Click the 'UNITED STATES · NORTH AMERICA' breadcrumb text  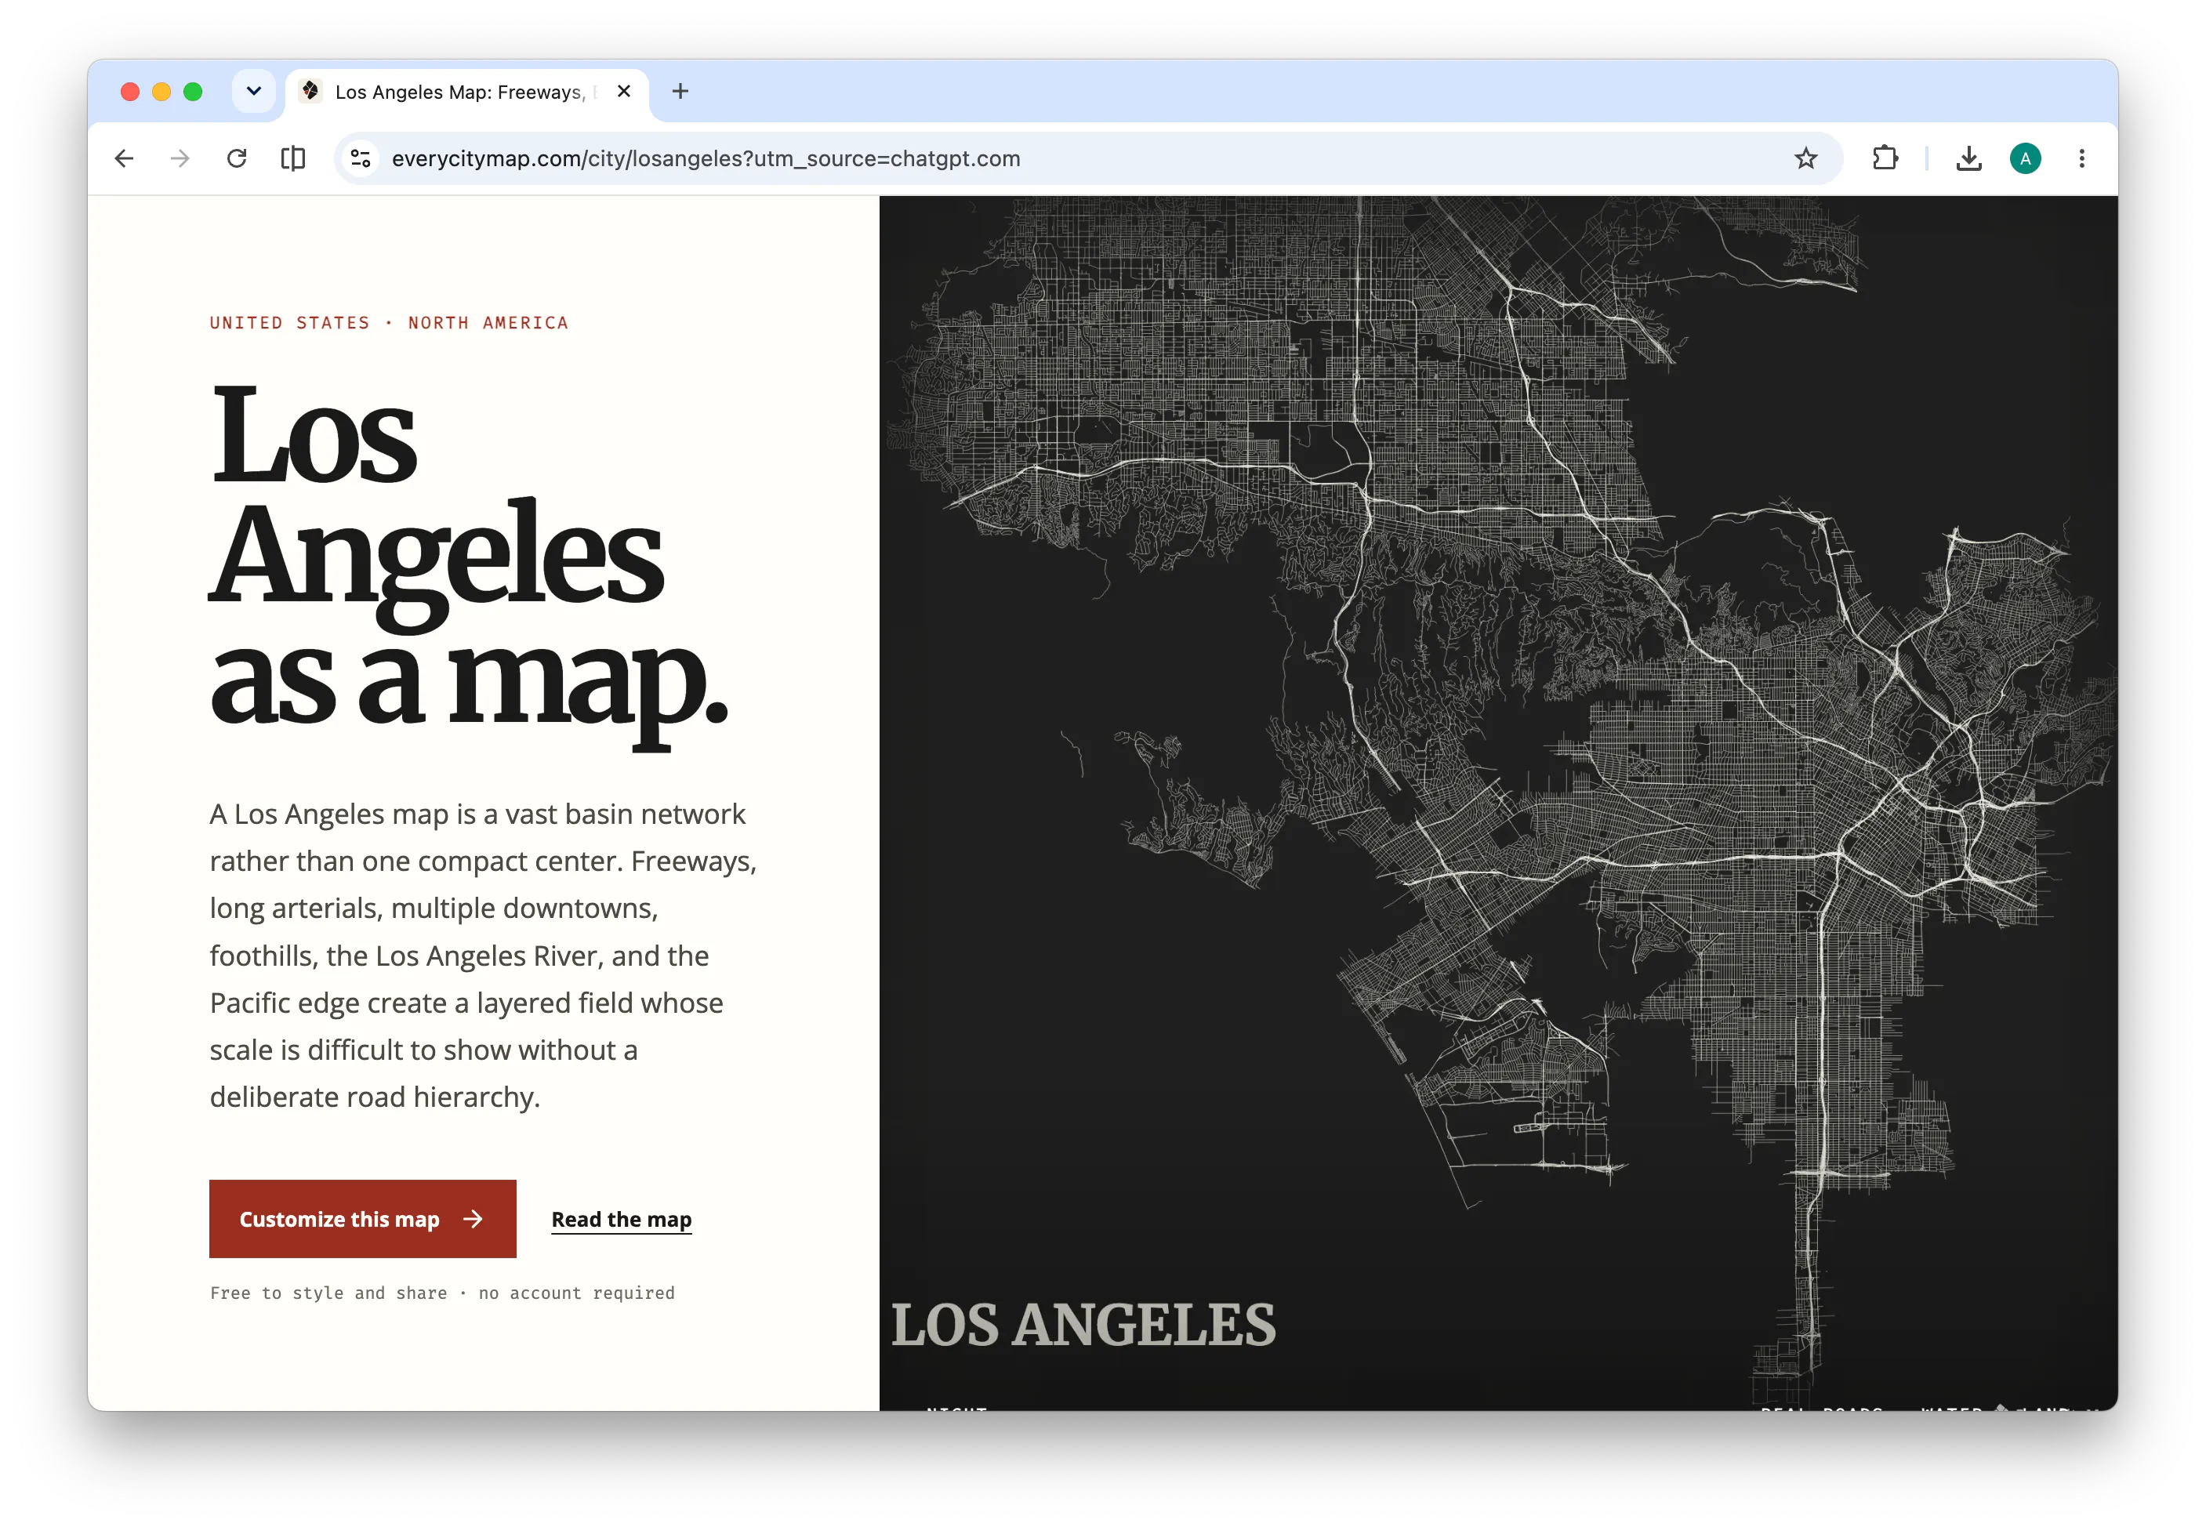point(390,324)
